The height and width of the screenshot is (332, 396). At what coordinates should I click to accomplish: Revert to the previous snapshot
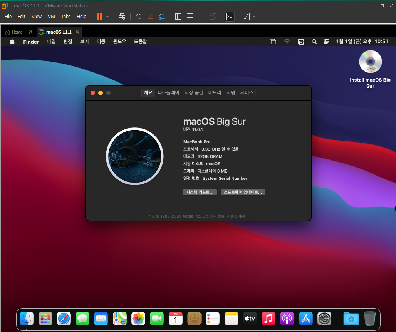(150, 17)
